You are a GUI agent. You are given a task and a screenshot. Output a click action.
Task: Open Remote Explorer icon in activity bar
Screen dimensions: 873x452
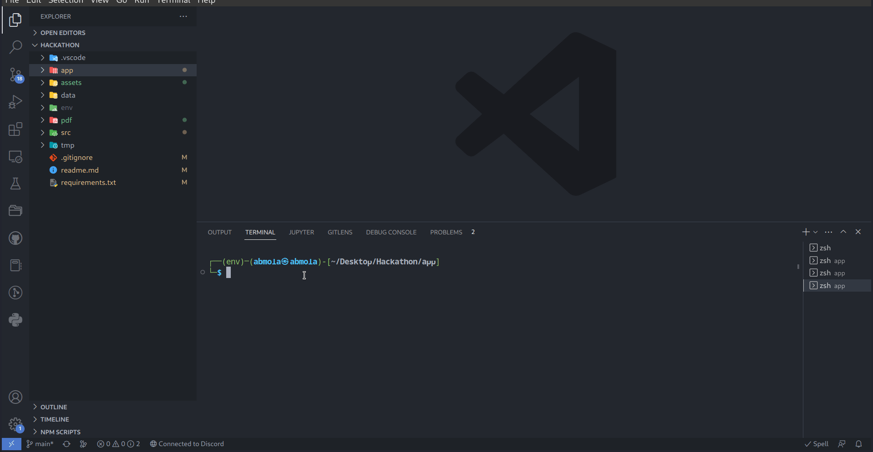click(x=15, y=157)
